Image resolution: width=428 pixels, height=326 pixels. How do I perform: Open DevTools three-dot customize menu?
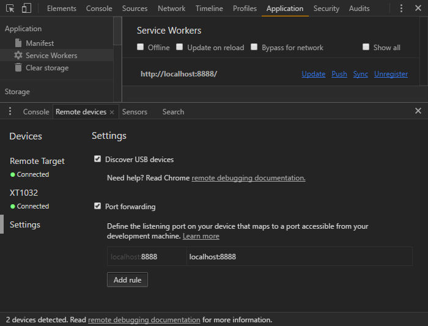(x=401, y=8)
